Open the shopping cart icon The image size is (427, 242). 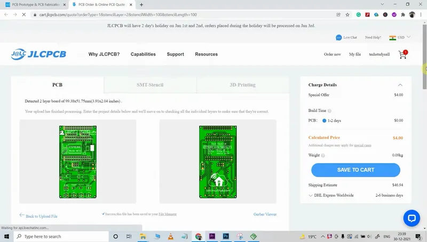click(x=402, y=54)
